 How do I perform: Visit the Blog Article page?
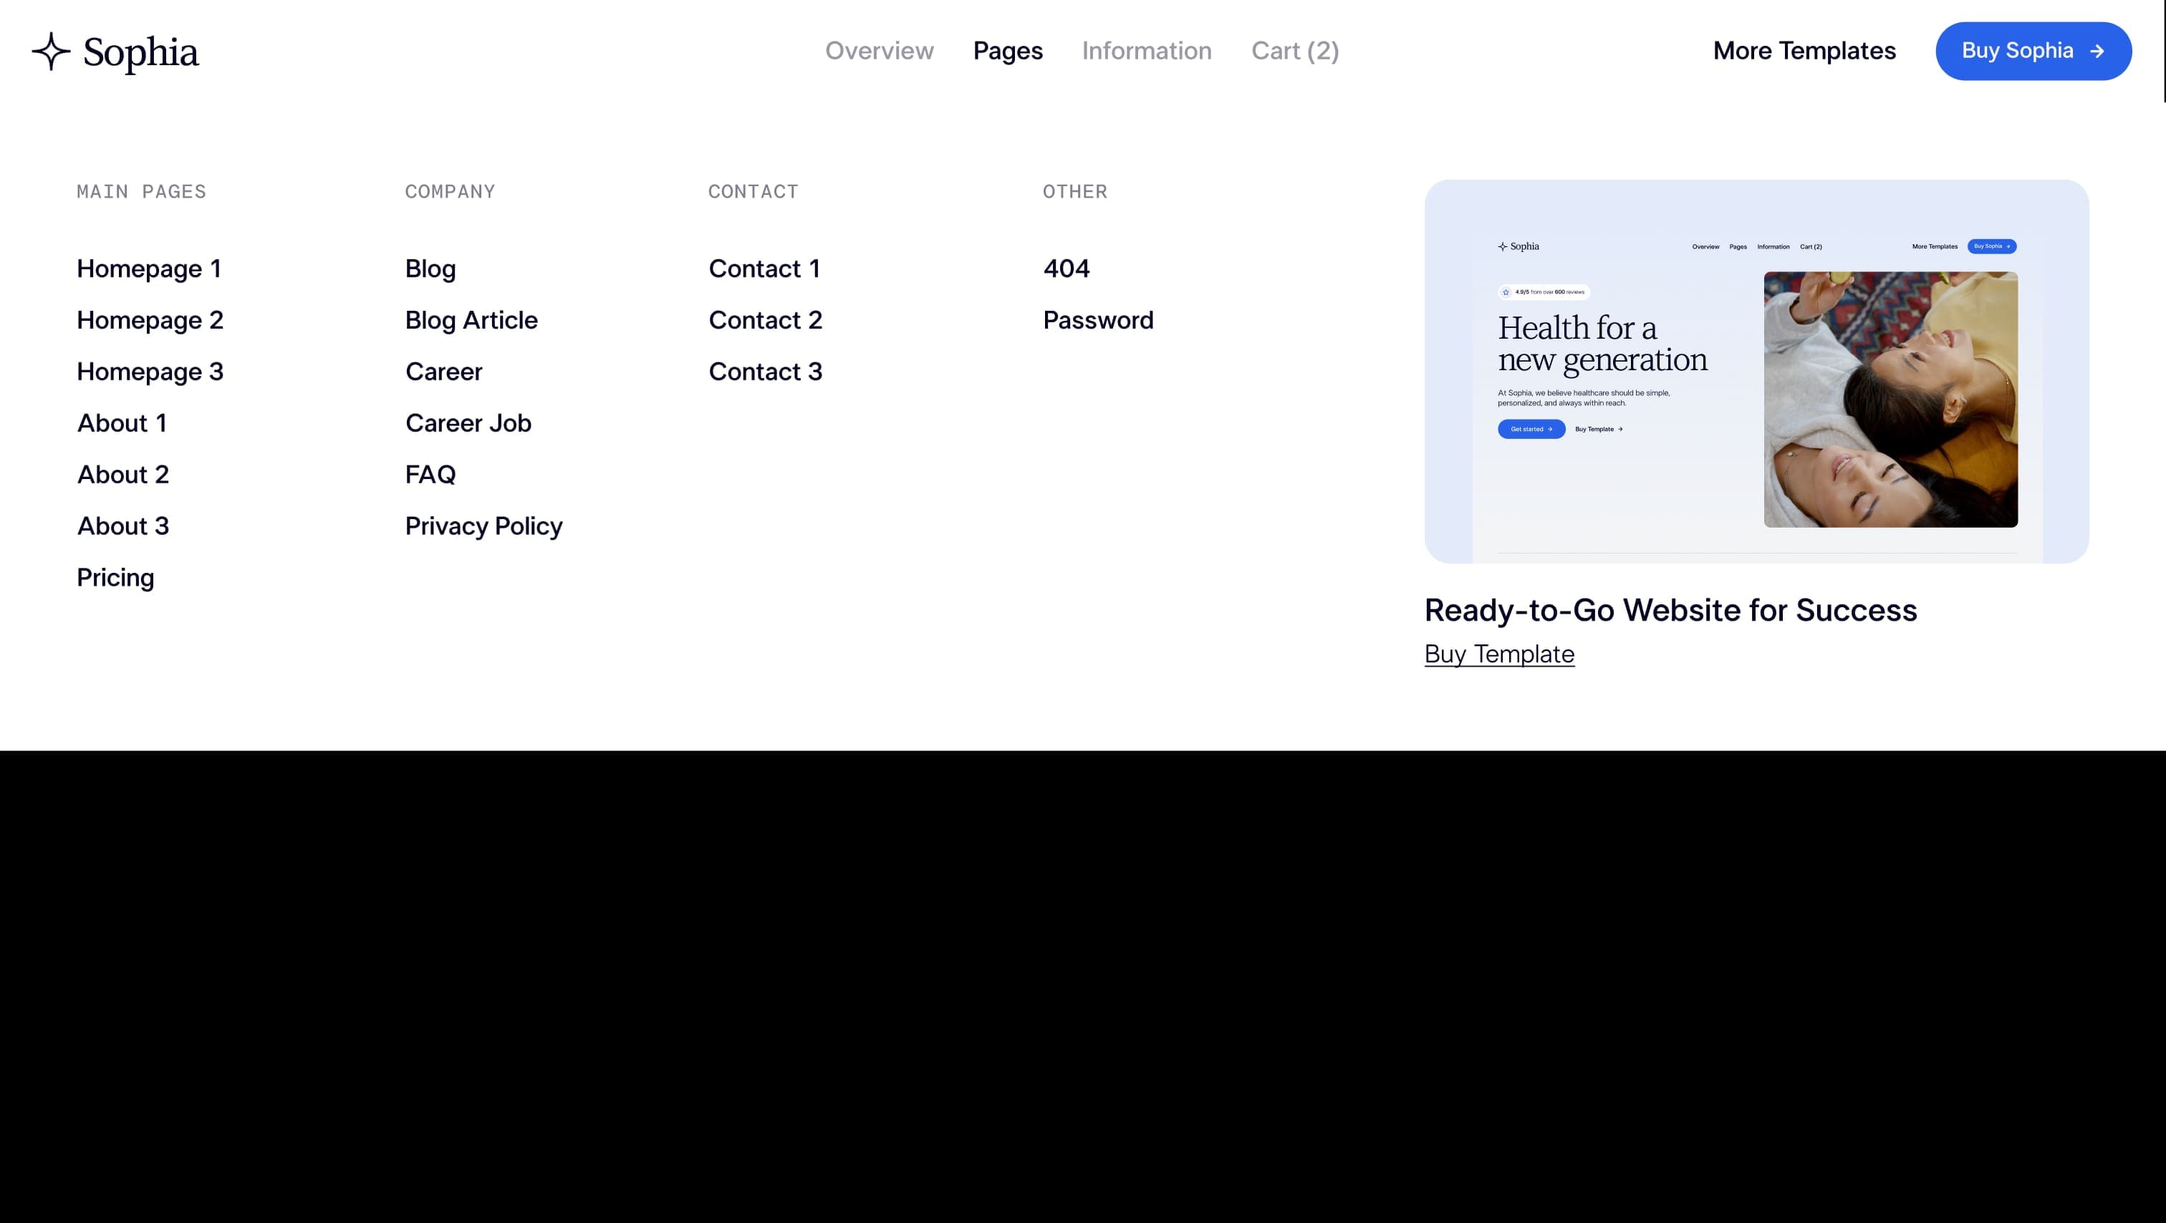(x=471, y=320)
